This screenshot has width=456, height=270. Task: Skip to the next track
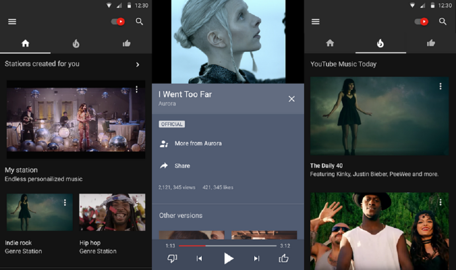pyautogui.click(x=256, y=258)
